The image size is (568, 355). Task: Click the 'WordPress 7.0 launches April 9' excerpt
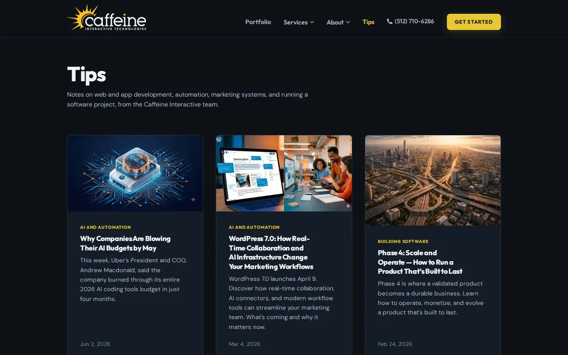(x=282, y=303)
